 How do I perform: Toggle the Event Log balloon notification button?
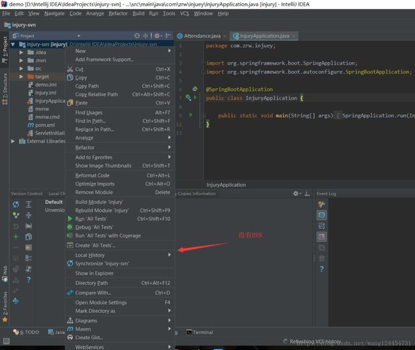[322, 215]
